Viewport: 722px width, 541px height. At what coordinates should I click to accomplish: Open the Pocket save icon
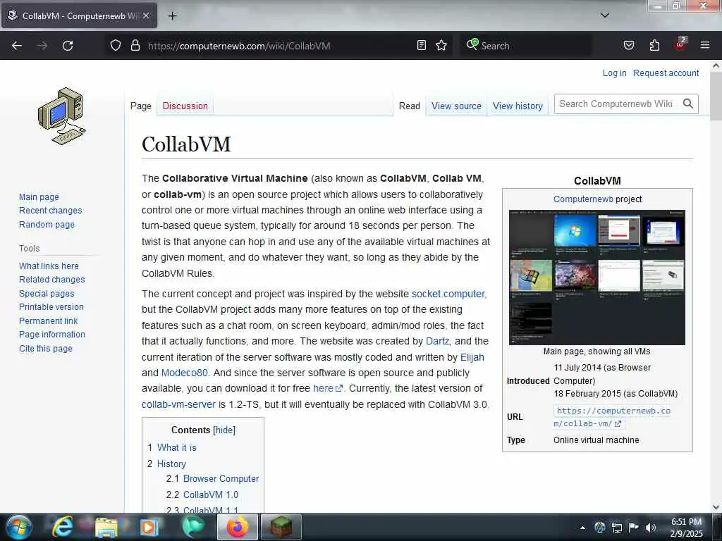point(628,46)
